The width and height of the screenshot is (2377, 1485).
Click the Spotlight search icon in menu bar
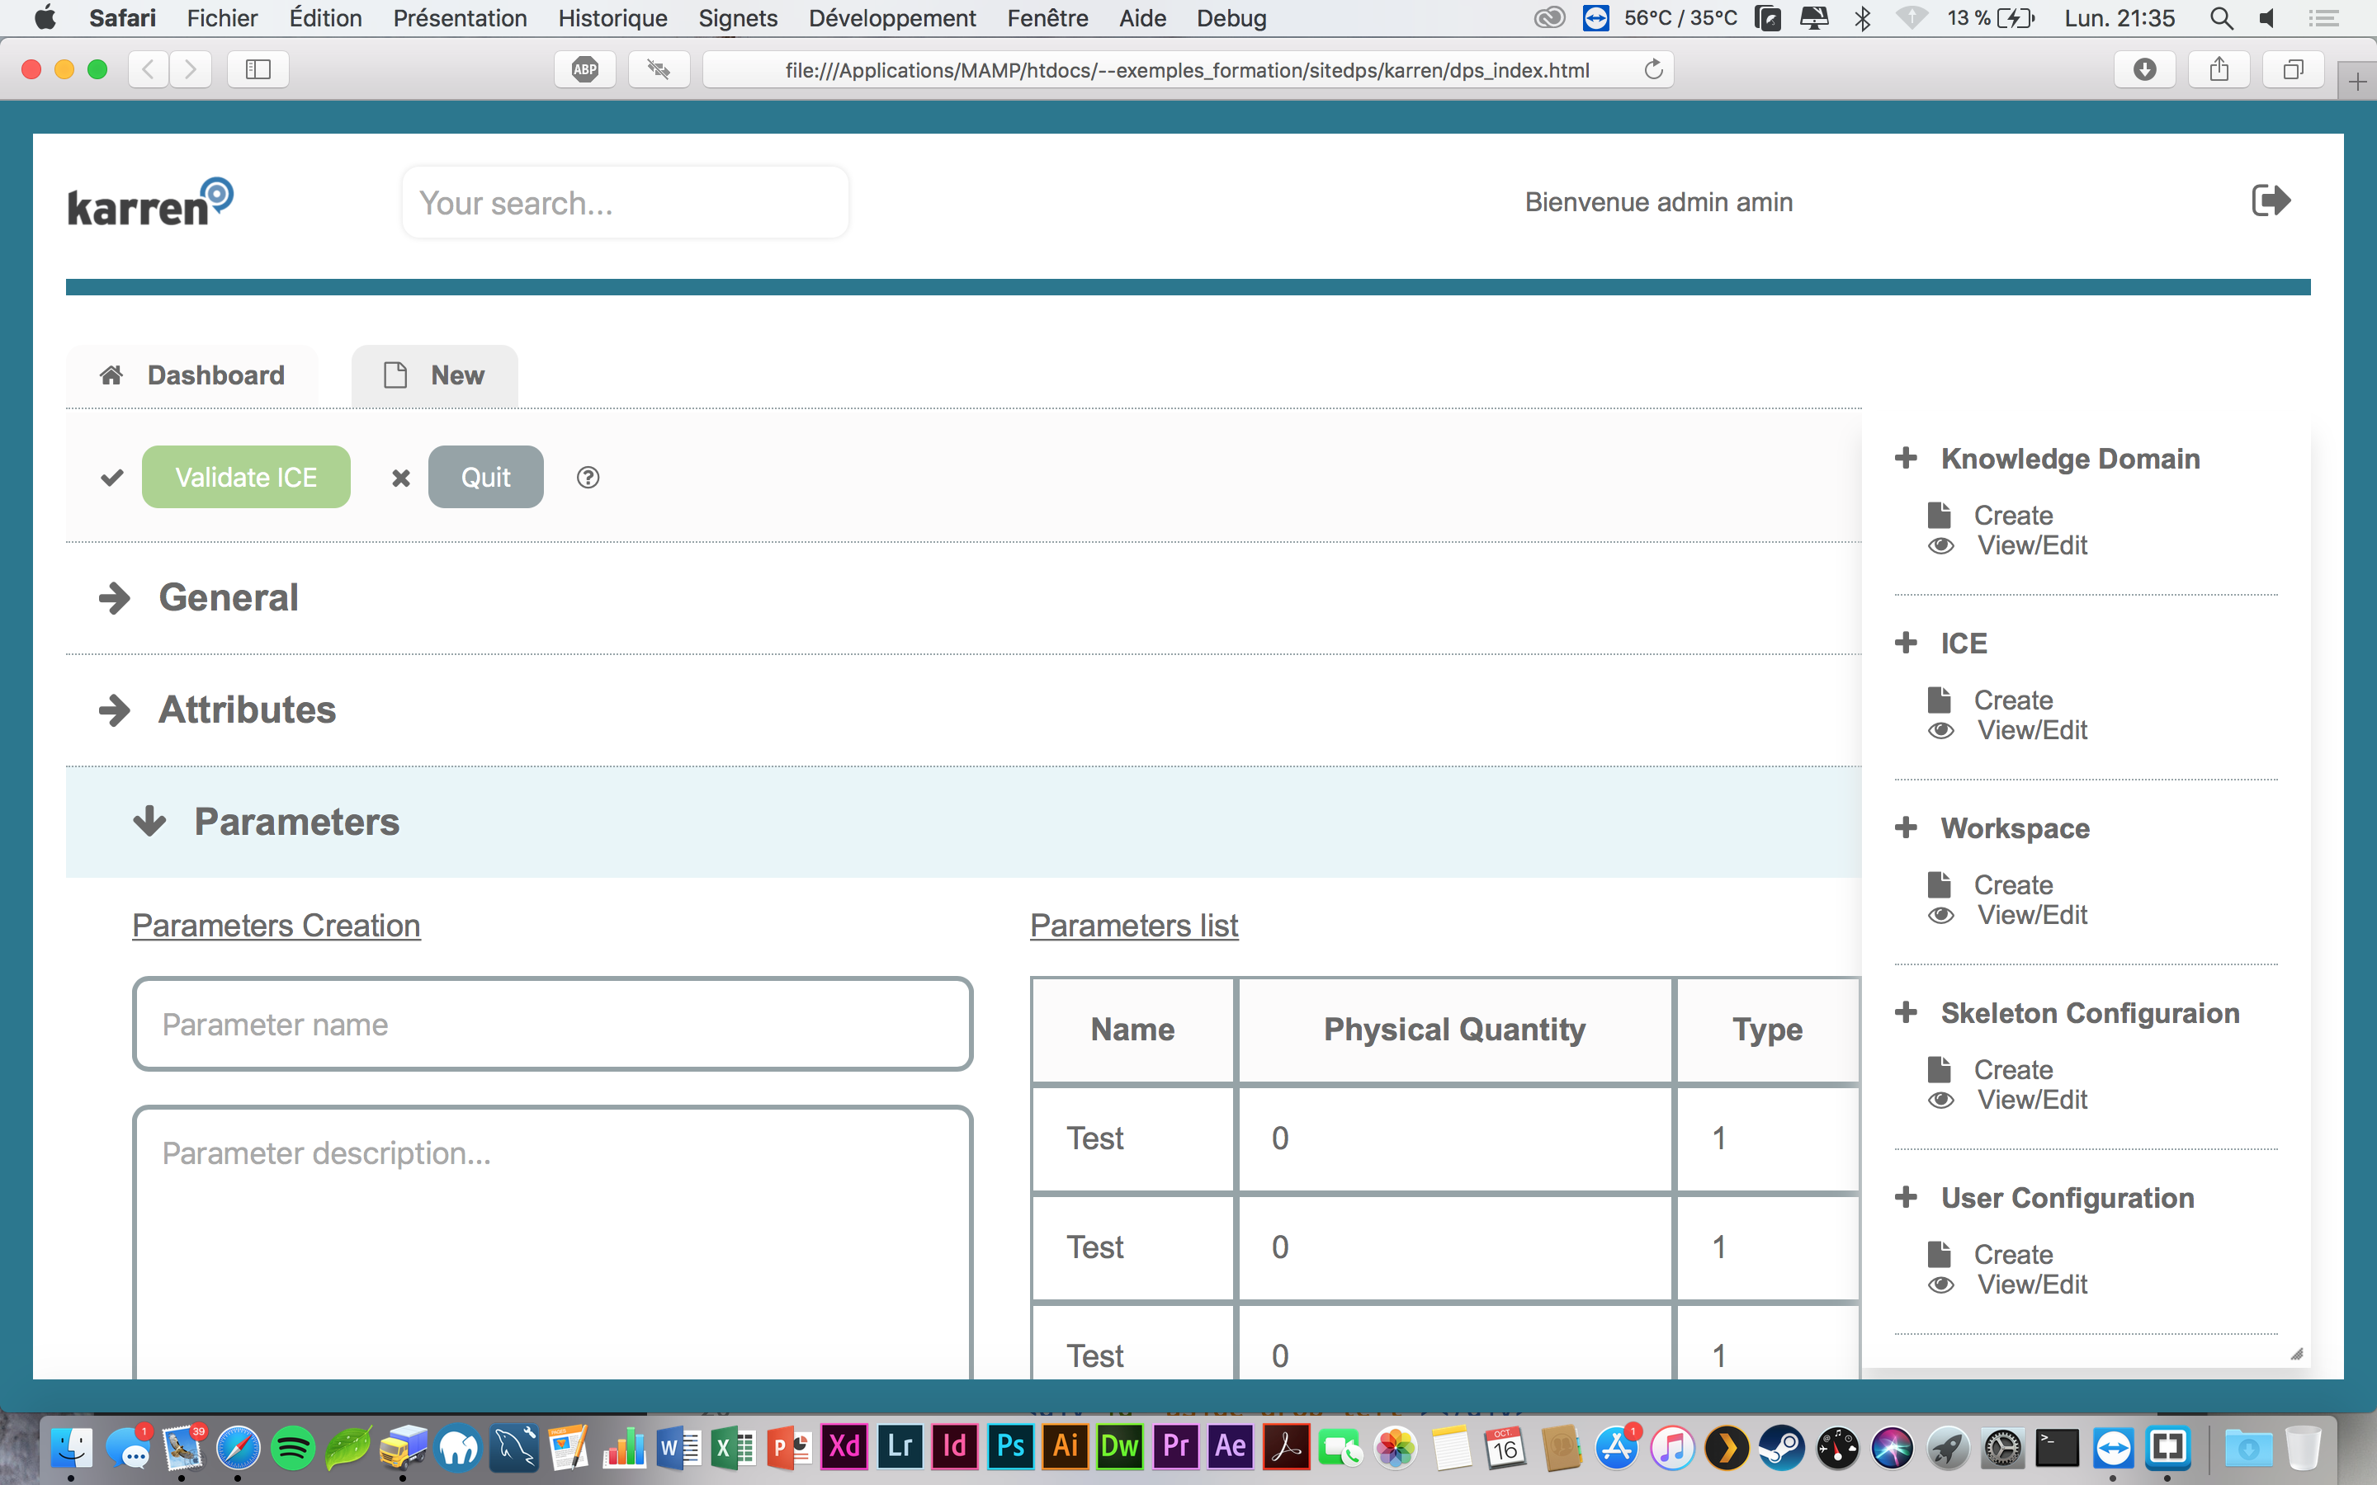(x=2221, y=17)
